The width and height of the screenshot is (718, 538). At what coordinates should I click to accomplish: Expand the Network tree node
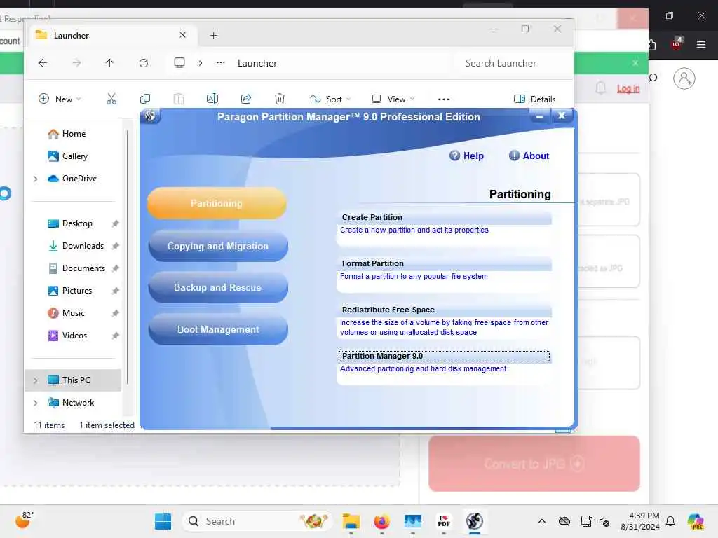point(35,403)
